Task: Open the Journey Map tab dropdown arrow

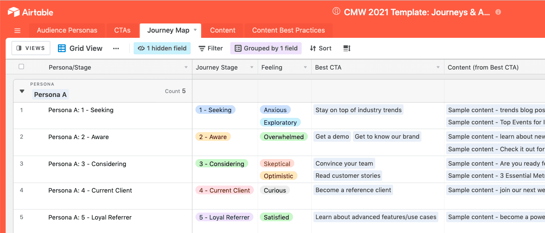Action: pyautogui.click(x=195, y=30)
